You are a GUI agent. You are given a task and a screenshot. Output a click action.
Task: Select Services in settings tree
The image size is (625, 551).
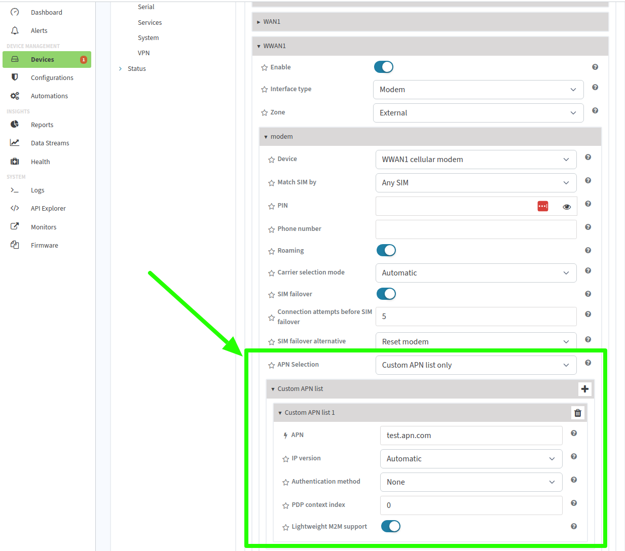150,22
